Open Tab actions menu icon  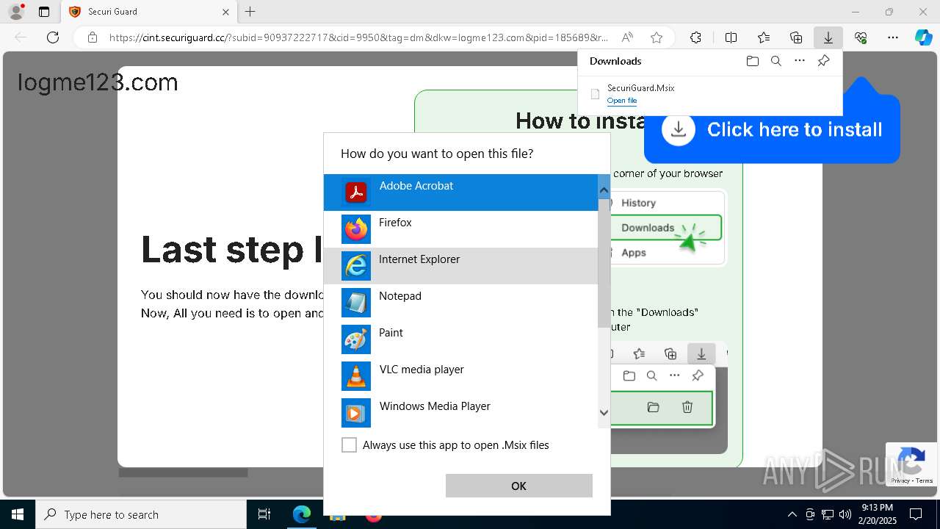tap(44, 12)
